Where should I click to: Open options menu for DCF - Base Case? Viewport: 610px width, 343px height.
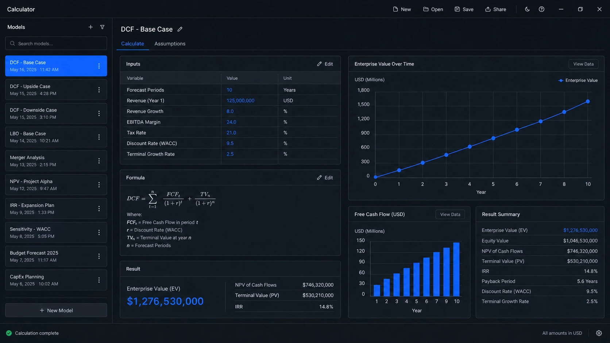[99, 66]
